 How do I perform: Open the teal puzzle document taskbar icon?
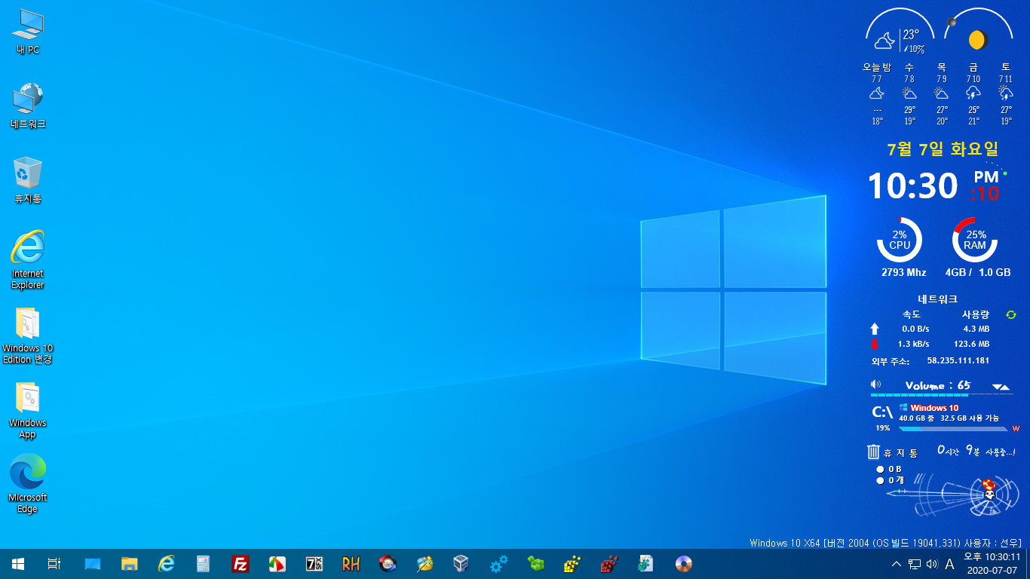647,564
